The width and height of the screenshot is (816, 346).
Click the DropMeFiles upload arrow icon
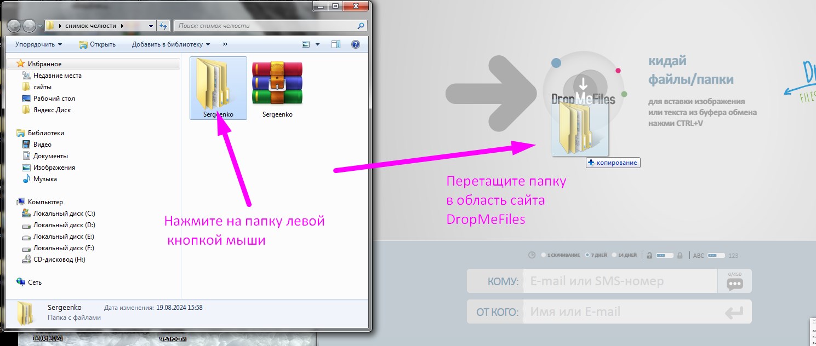[x=584, y=84]
